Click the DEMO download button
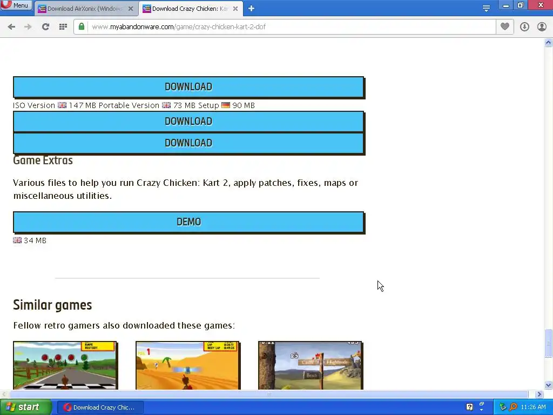This screenshot has height=415, width=553. tap(188, 222)
